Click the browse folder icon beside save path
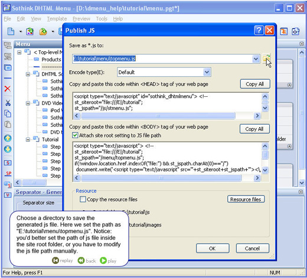307x278 pixels. coord(266,58)
